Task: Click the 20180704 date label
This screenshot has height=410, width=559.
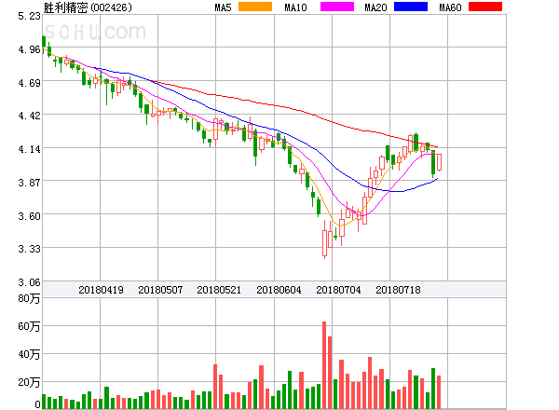Action: [338, 290]
